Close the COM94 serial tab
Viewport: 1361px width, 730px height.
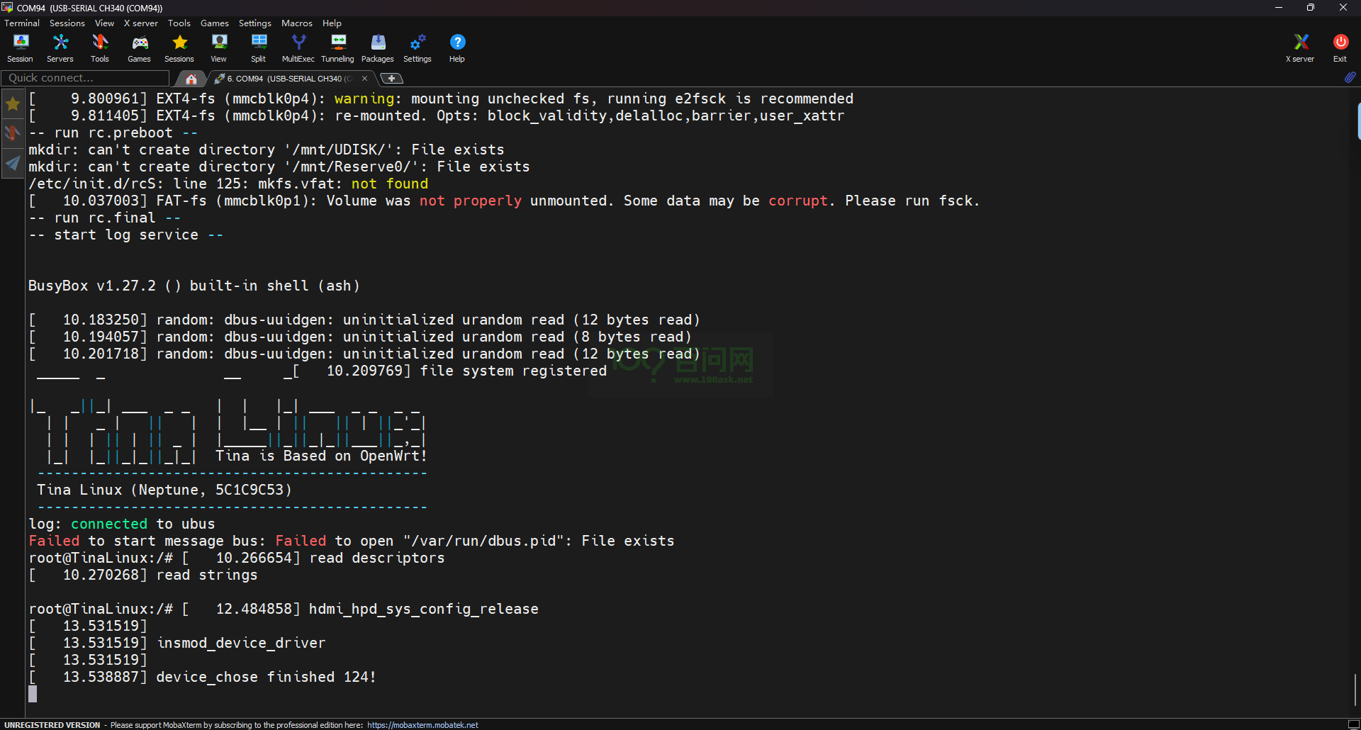364,79
